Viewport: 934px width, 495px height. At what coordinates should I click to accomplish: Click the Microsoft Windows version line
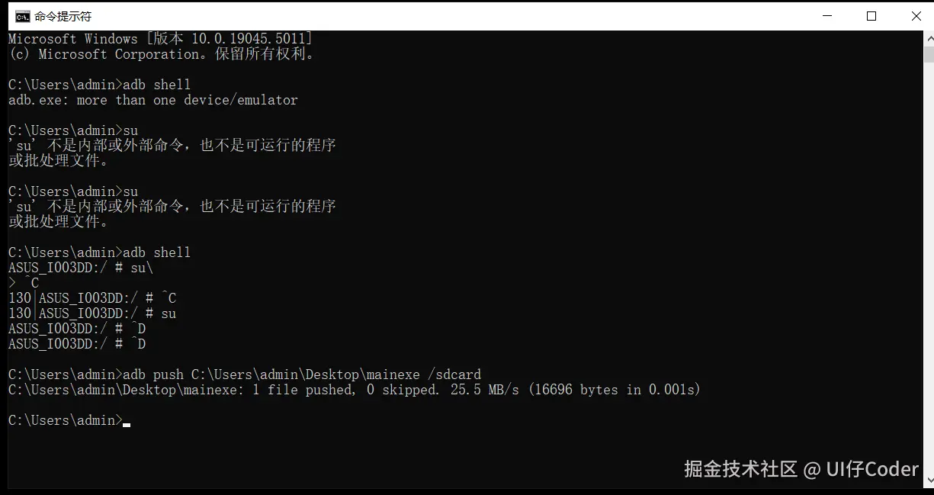pyautogui.click(x=160, y=39)
